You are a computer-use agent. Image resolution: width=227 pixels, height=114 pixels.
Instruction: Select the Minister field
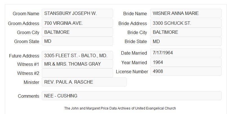84,82
